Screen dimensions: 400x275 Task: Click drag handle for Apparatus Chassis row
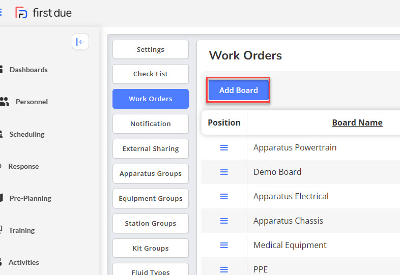(224, 221)
